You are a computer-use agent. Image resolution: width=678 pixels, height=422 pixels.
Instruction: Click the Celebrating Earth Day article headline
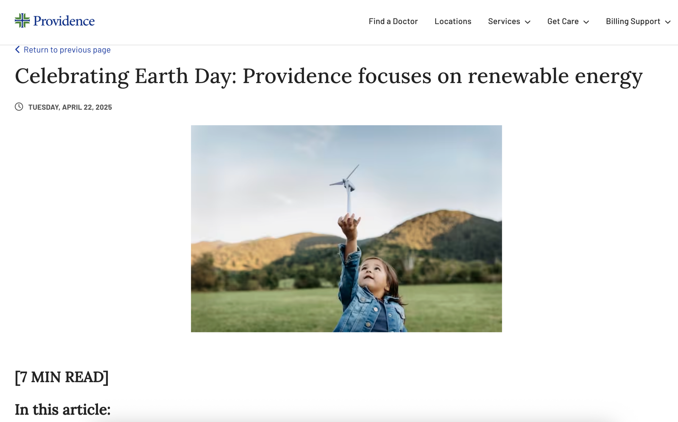(329, 76)
